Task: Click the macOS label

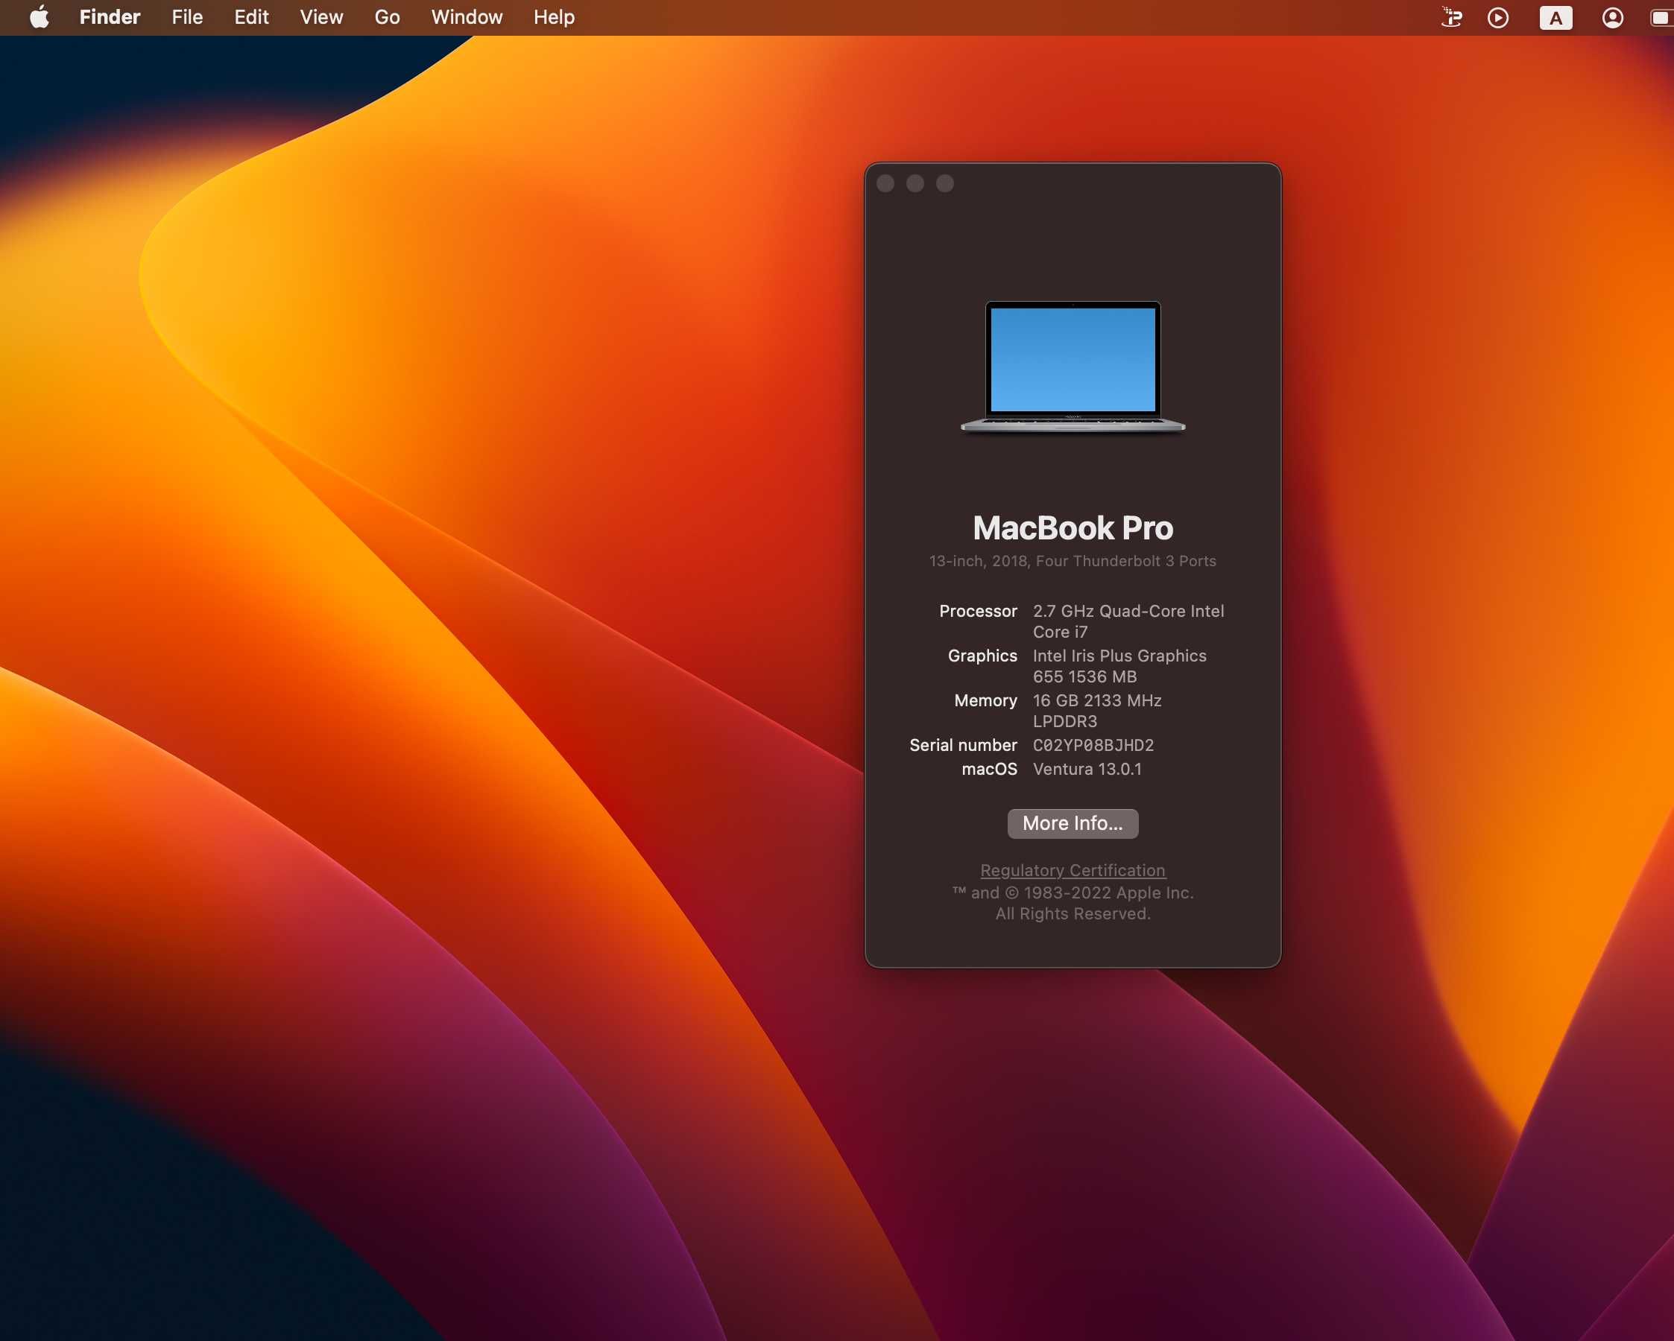Action: click(989, 769)
